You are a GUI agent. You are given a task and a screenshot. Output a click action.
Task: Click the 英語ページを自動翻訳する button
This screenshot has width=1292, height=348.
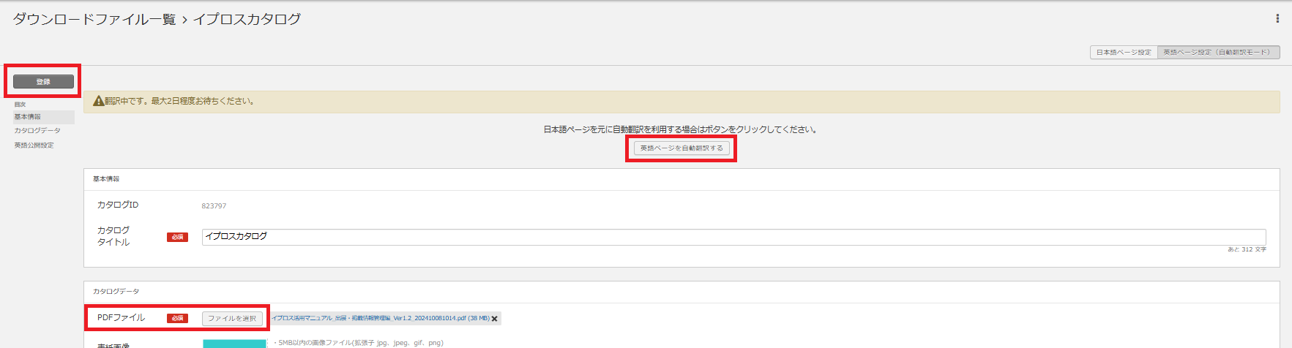click(x=681, y=148)
